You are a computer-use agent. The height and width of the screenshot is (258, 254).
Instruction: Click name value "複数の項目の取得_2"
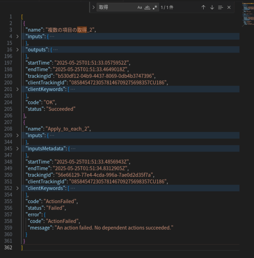click(x=70, y=30)
